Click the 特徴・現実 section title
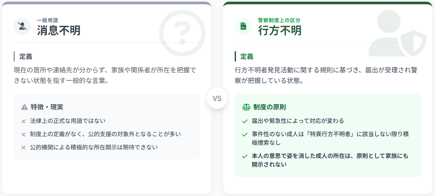This screenshot has width=435, height=196. pyautogui.click(x=47, y=107)
